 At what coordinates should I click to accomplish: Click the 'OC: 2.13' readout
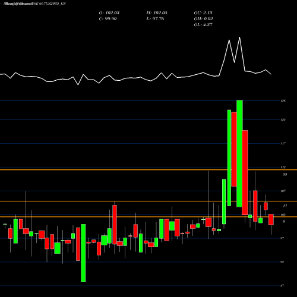tap(203, 13)
